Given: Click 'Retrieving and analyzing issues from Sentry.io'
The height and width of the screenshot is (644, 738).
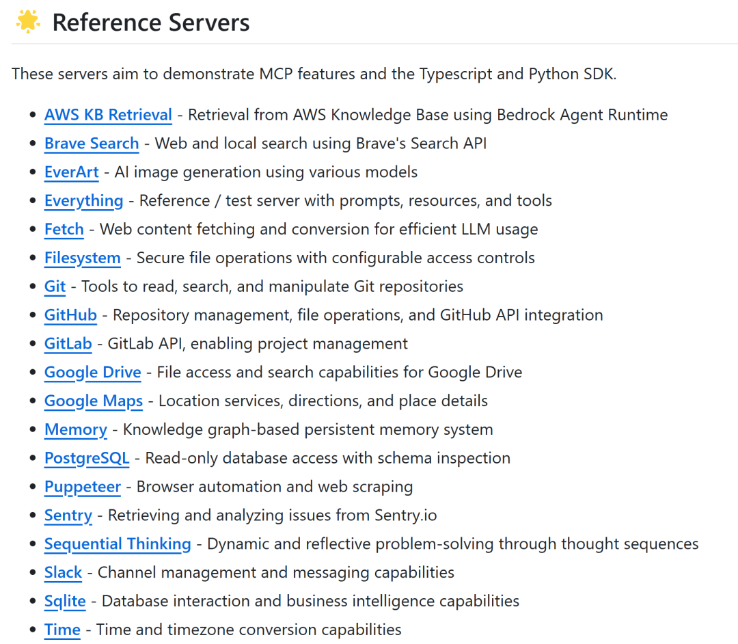Looking at the screenshot, I should point(272,515).
